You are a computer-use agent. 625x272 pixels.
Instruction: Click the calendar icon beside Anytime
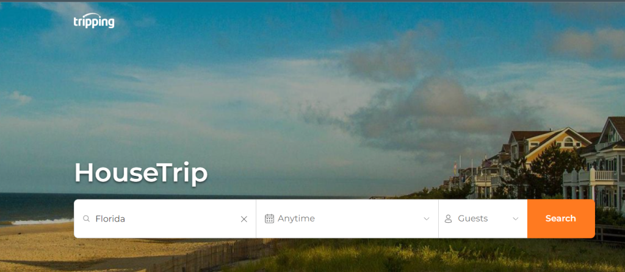[269, 218]
